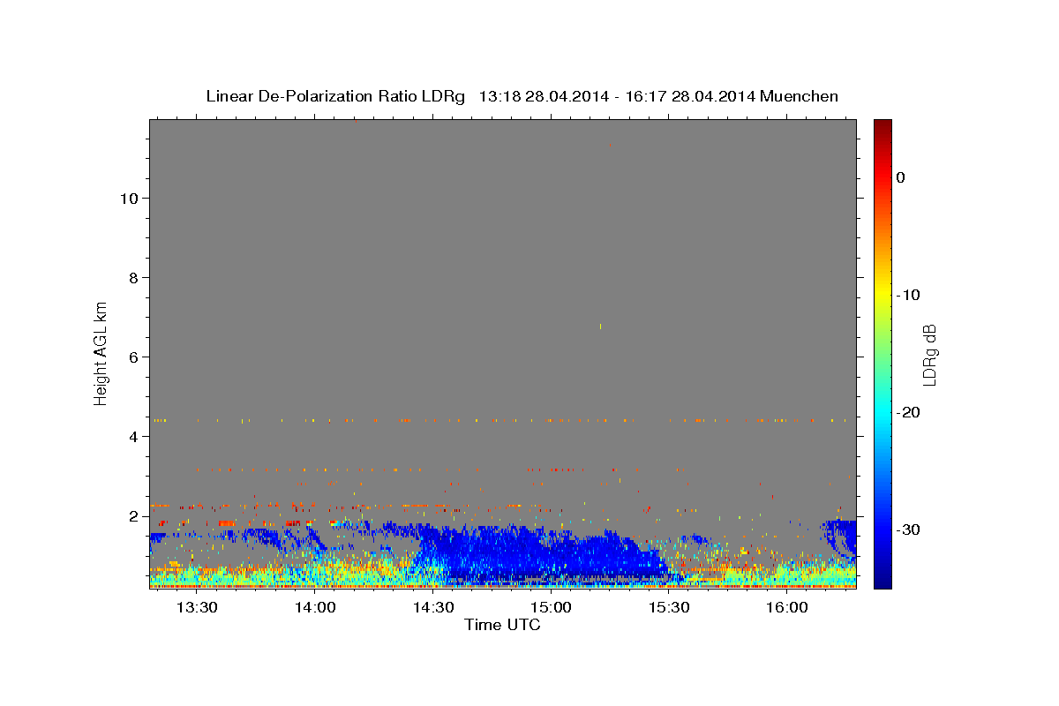Click the height tick label 8

coord(134,277)
